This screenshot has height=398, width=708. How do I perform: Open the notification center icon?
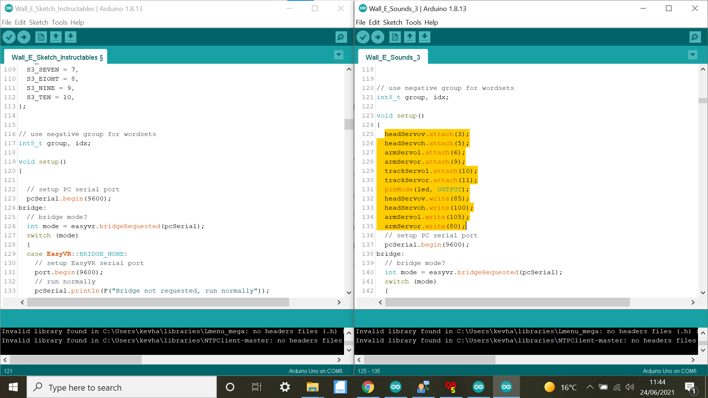coord(690,388)
